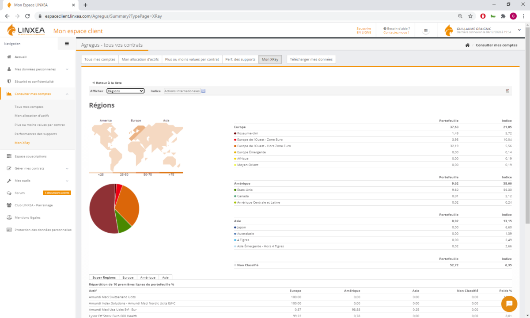Click the PDF export icon beside the Indice row
The image size is (530, 318).
[x=508, y=91]
